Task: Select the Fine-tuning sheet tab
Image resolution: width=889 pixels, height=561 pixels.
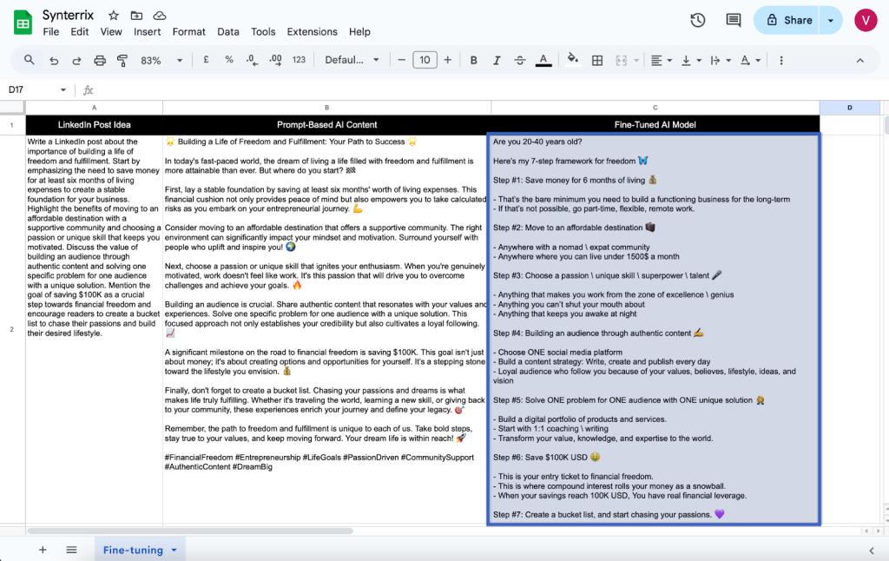Action: tap(140, 550)
